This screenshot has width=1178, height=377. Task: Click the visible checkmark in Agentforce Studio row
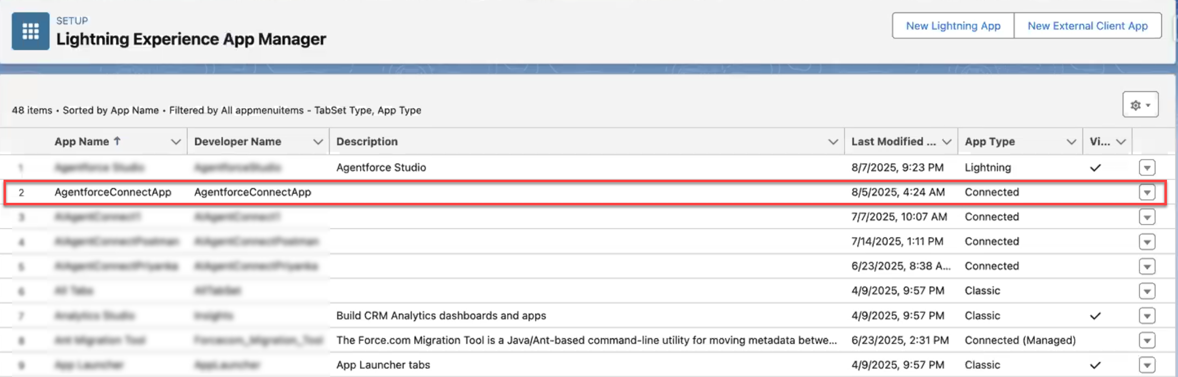tap(1095, 168)
